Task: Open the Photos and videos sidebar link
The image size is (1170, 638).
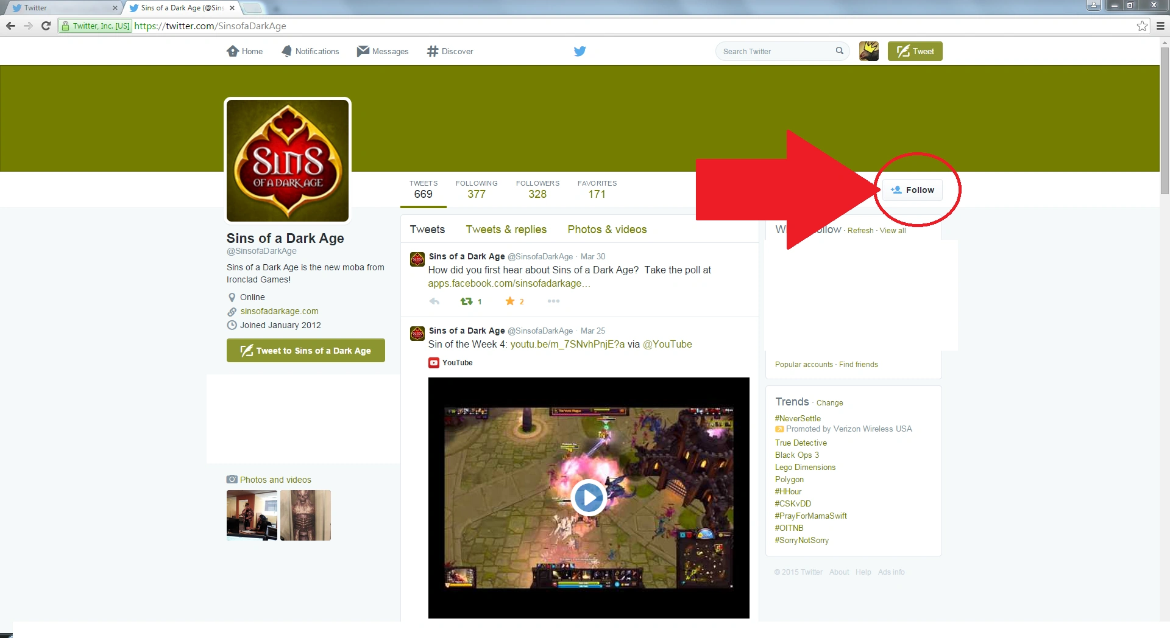Action: point(275,480)
